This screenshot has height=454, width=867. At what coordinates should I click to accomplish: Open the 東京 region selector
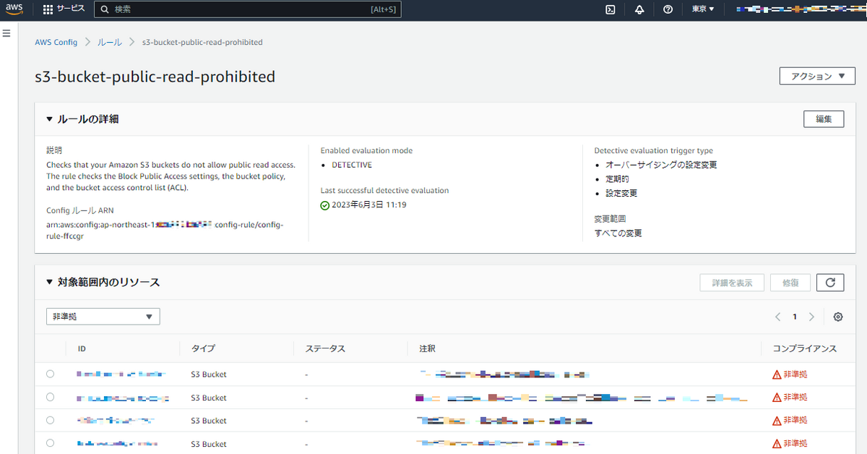point(703,9)
